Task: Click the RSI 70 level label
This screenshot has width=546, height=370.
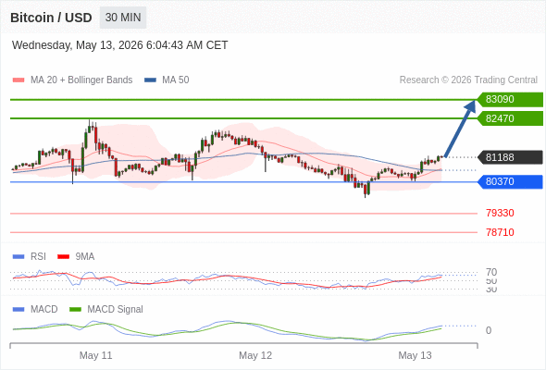Action: 491,272
